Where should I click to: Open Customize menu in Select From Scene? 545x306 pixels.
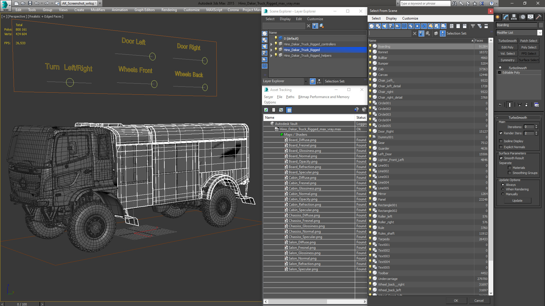(410, 18)
